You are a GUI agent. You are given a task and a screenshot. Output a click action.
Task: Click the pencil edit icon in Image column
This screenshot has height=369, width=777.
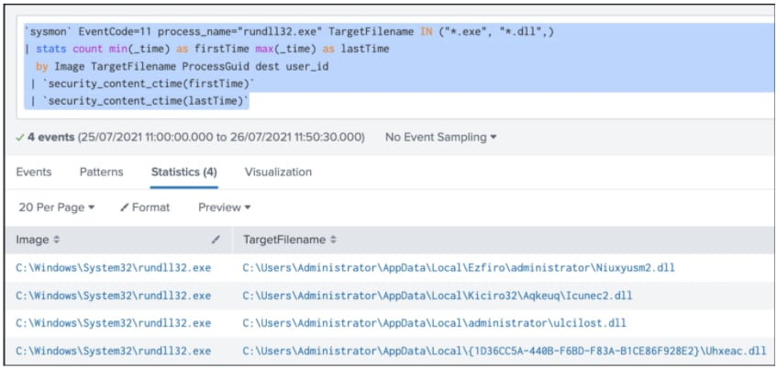coord(215,240)
